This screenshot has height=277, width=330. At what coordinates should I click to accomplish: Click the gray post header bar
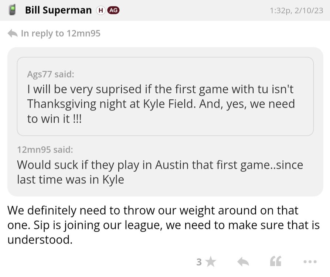tap(192, 10)
